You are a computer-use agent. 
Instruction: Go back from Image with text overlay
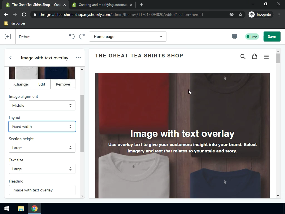tap(11, 58)
